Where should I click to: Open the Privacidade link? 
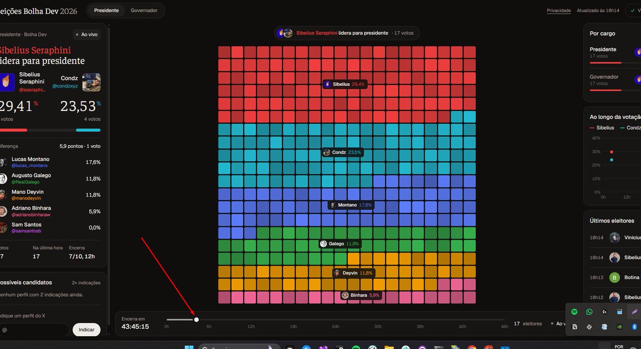click(559, 11)
